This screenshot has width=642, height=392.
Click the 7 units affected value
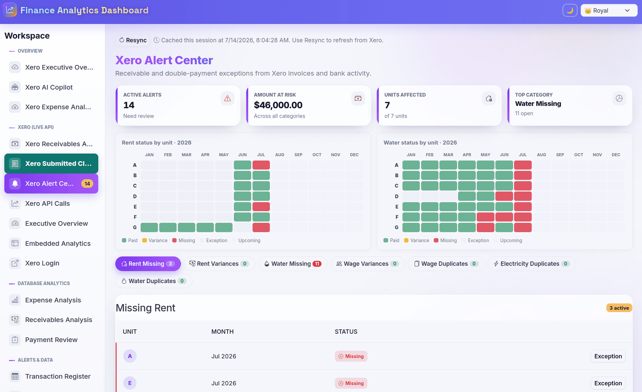coord(387,105)
